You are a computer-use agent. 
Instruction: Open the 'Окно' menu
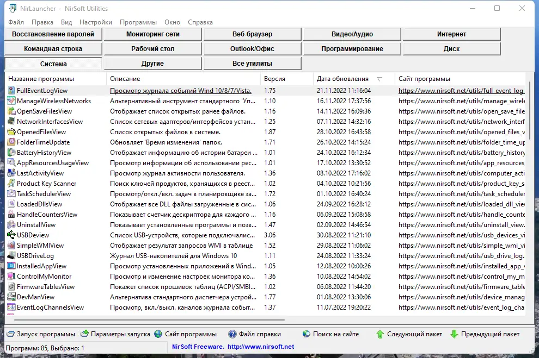(172, 22)
